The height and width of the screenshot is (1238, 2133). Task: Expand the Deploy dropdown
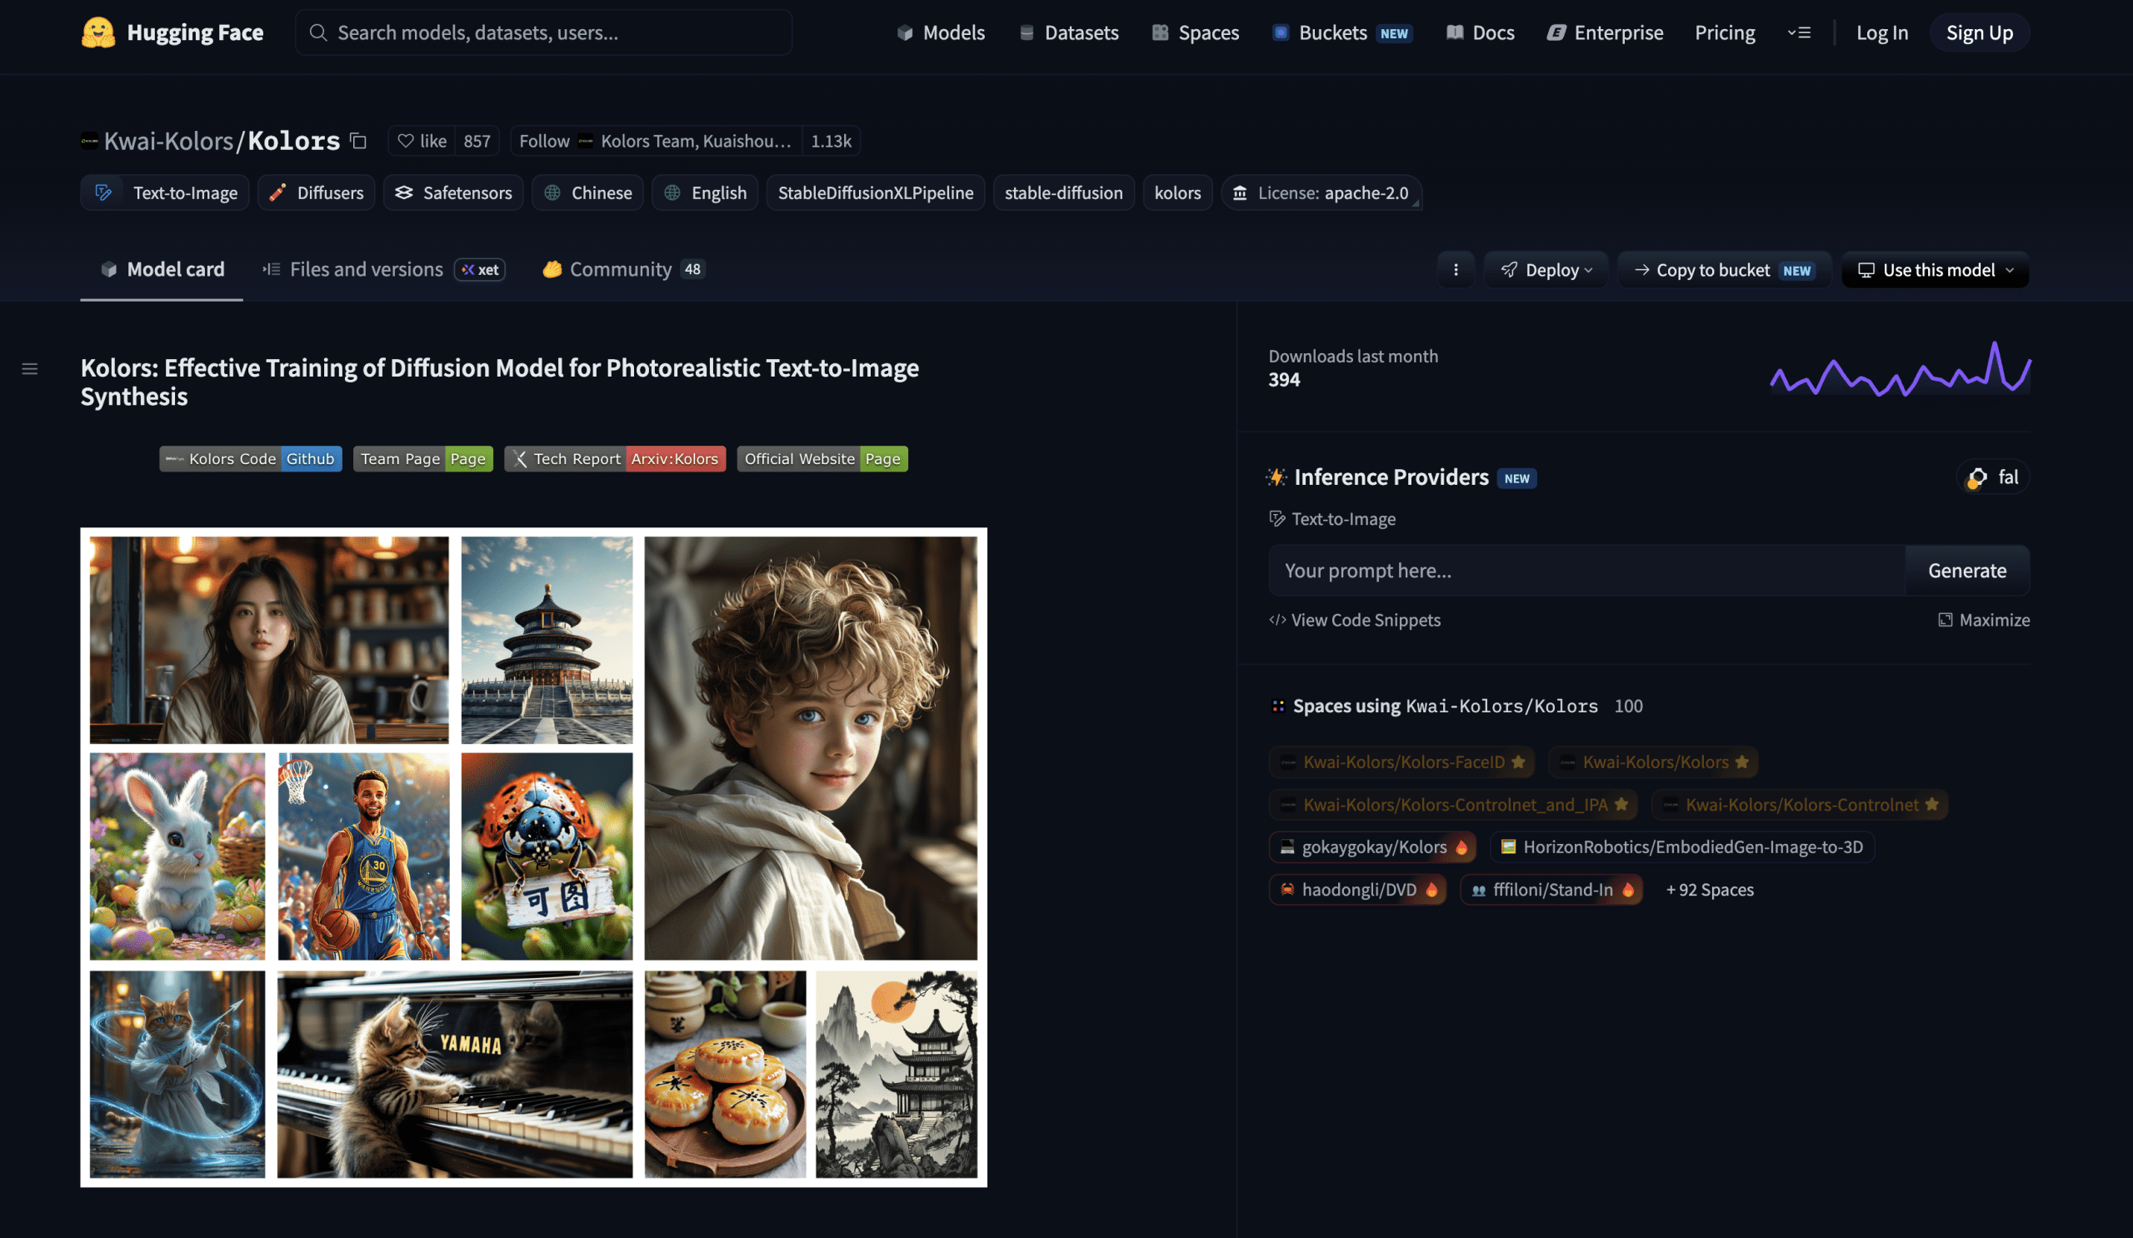tap(1546, 270)
